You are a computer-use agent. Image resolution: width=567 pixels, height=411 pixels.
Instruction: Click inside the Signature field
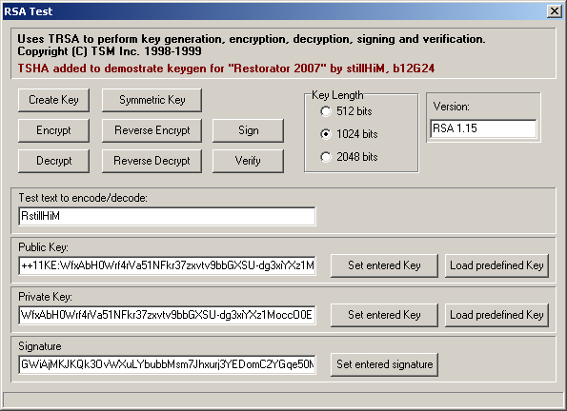(167, 364)
